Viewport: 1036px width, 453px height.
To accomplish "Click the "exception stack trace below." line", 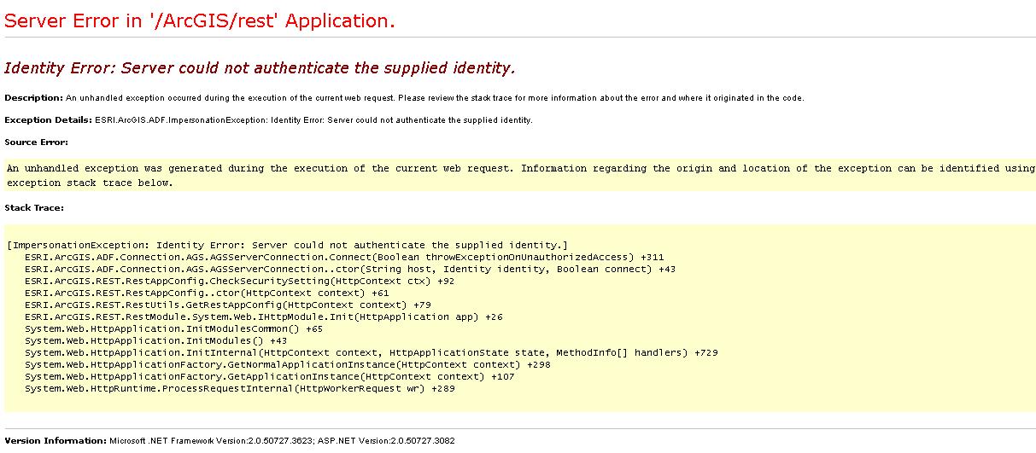I will 90,183.
